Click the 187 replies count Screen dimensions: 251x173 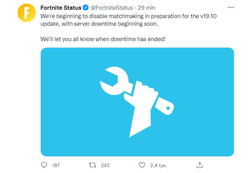pos(56,165)
